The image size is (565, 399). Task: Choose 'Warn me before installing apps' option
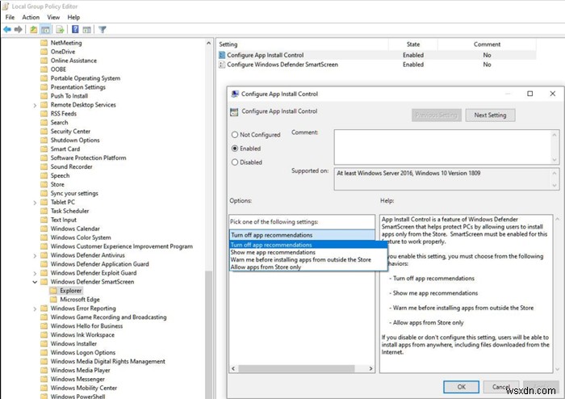click(x=308, y=259)
